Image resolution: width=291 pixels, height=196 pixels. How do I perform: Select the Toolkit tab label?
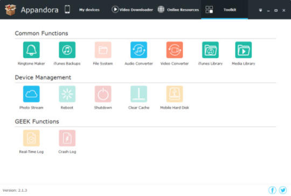(230, 10)
